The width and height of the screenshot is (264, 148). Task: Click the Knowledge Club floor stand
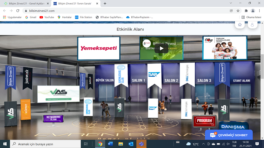pos(88,107)
